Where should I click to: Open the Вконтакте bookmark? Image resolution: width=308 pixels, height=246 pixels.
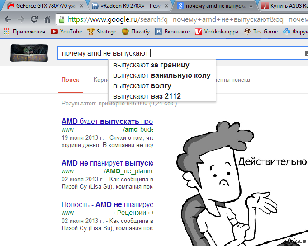[172, 32]
